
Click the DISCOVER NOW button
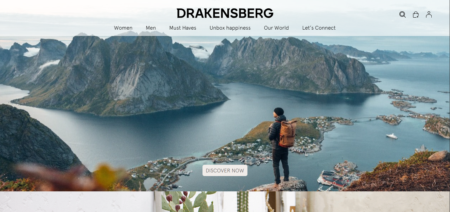pos(225,170)
